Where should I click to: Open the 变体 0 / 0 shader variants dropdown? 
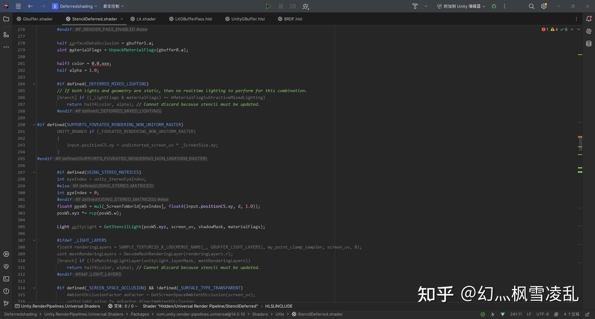click(x=123, y=306)
